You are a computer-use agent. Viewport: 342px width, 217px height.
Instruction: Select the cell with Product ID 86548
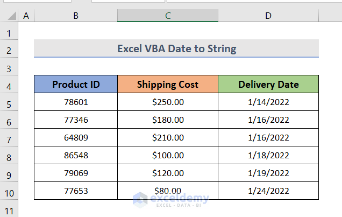(x=76, y=155)
